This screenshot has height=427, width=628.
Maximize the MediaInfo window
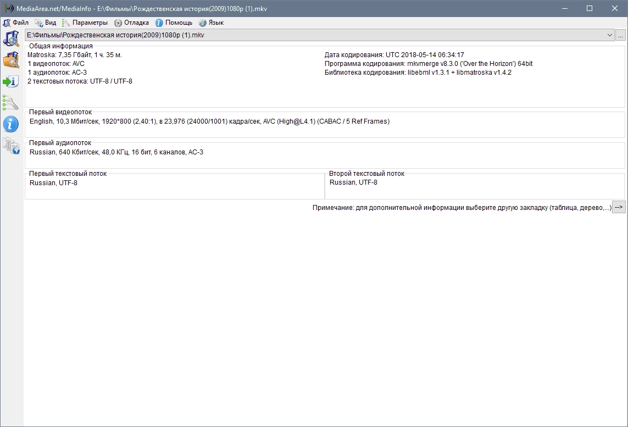590,8
